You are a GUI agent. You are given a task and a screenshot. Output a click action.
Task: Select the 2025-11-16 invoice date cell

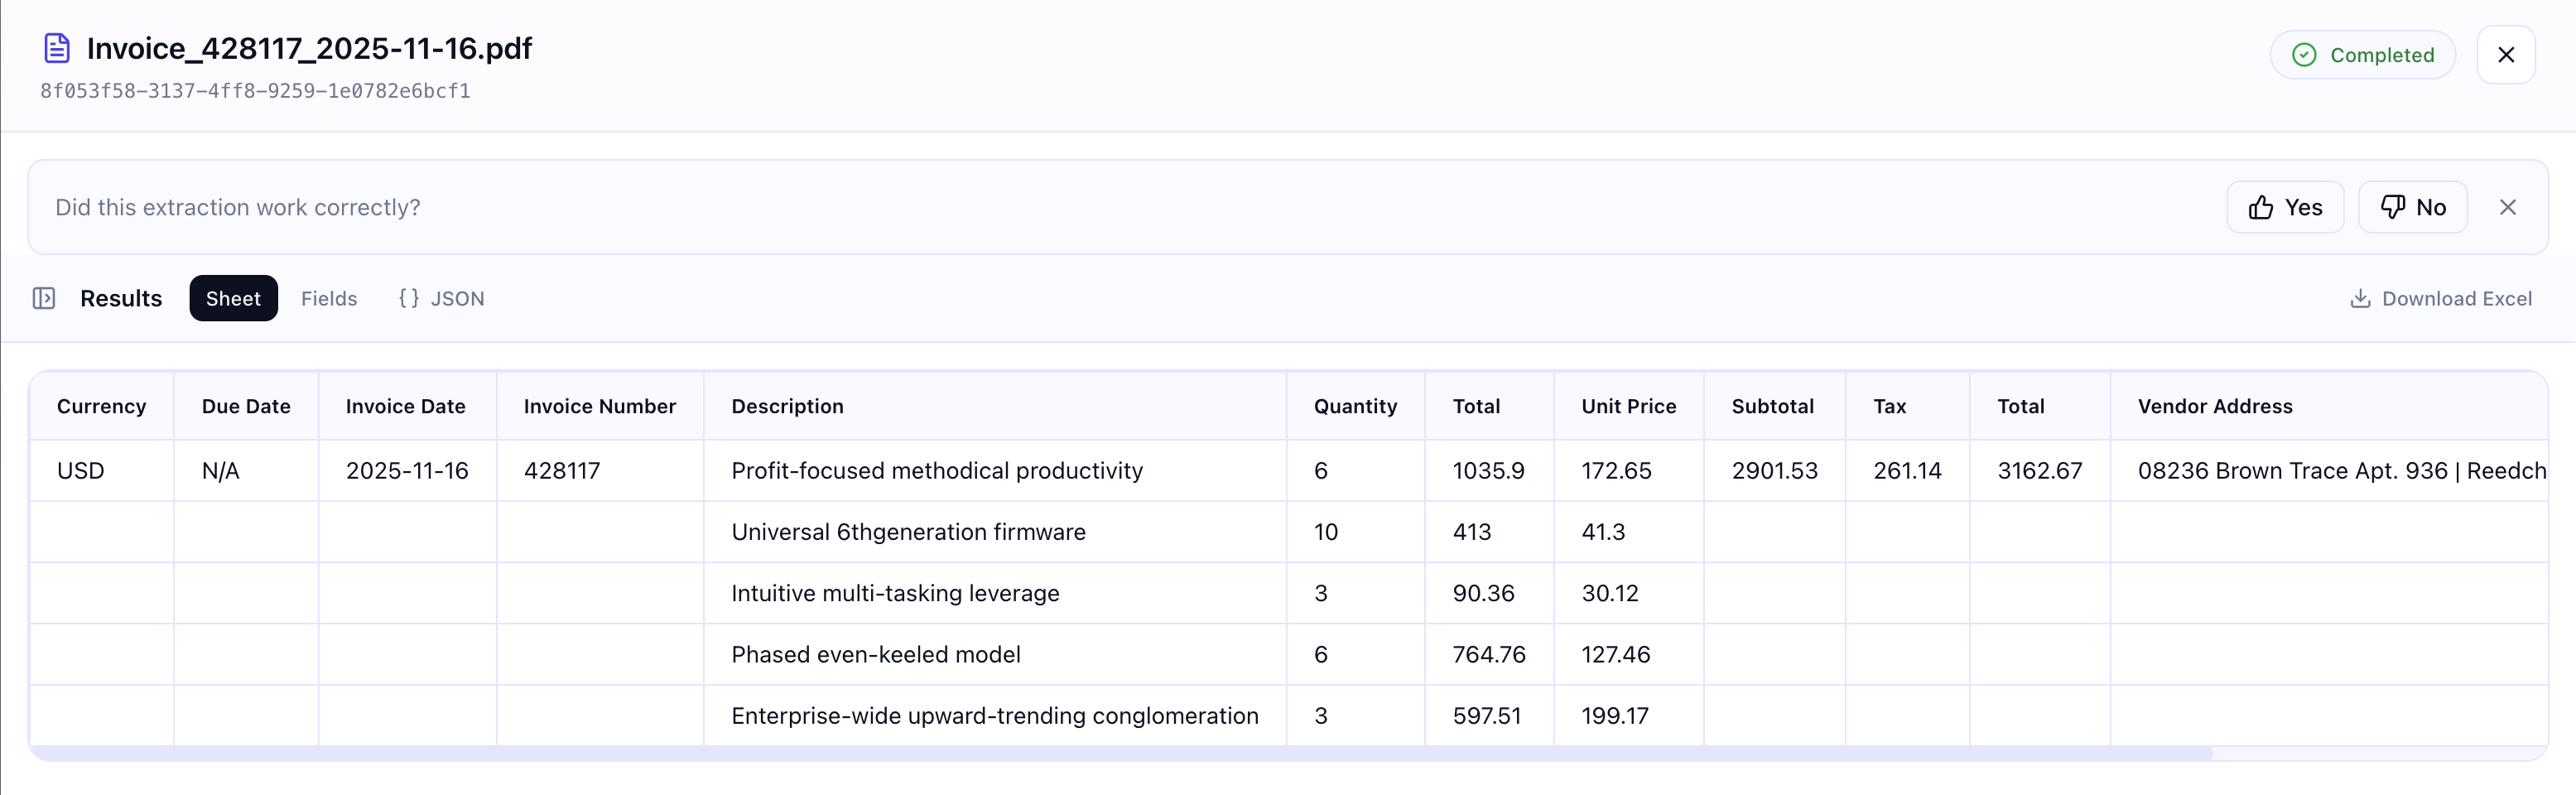point(407,471)
